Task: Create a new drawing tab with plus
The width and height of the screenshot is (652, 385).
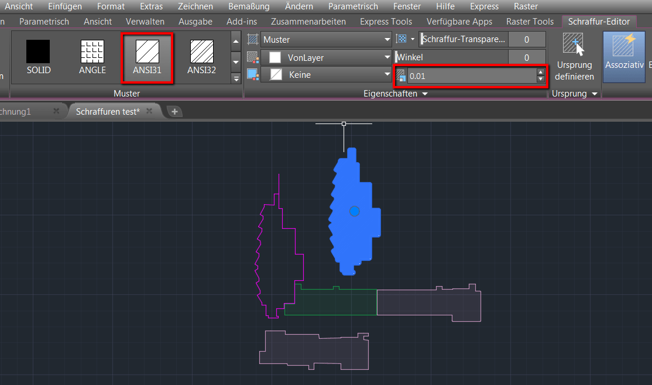Action: (174, 111)
